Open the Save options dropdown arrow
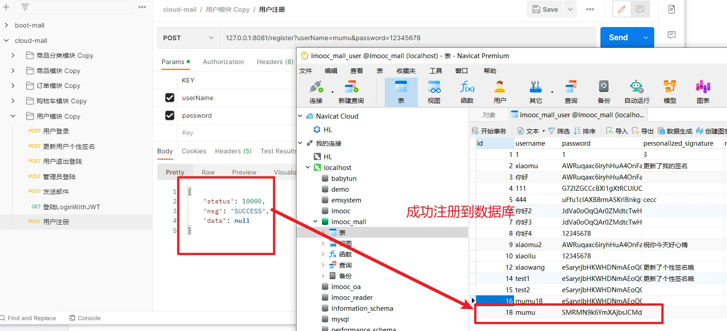This screenshot has width=727, height=331. 570,9
